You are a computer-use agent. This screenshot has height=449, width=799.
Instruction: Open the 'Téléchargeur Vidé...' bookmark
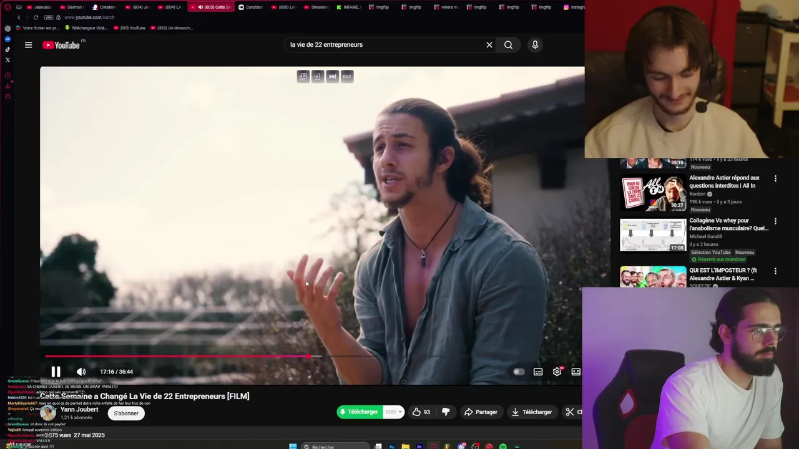(86, 28)
